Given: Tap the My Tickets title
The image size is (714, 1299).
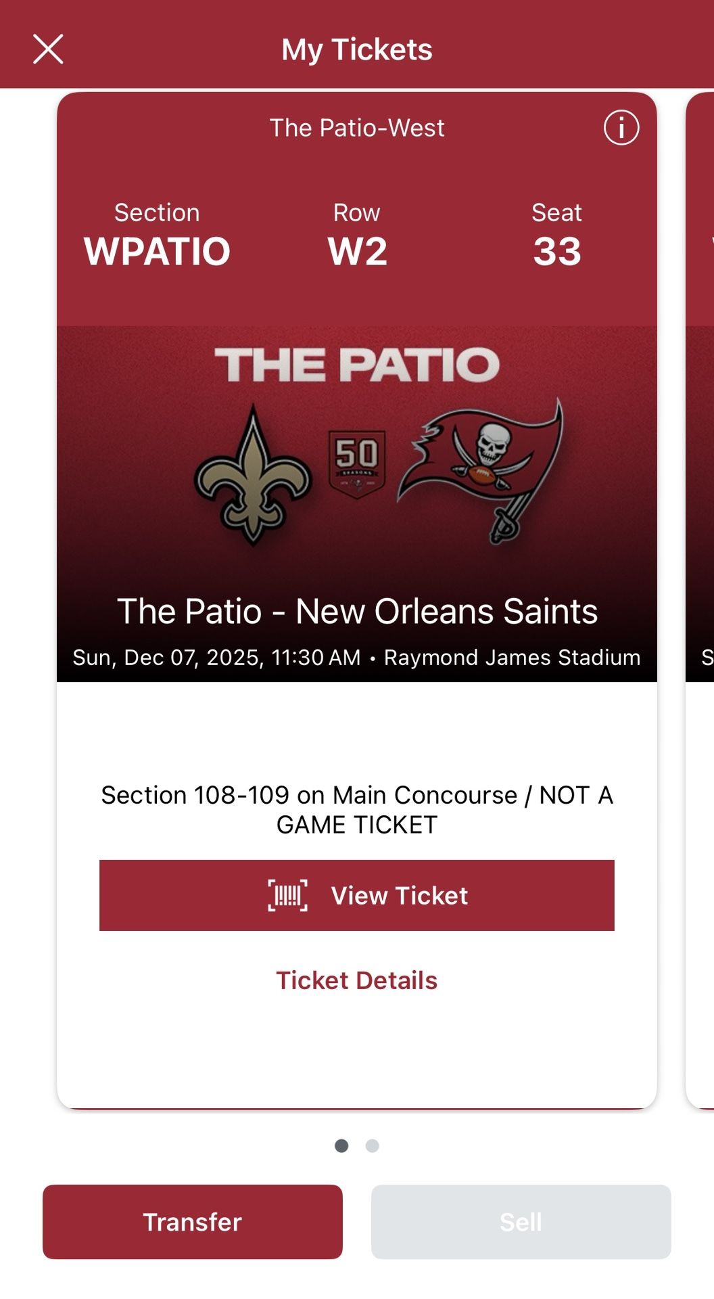Looking at the screenshot, I should (357, 49).
